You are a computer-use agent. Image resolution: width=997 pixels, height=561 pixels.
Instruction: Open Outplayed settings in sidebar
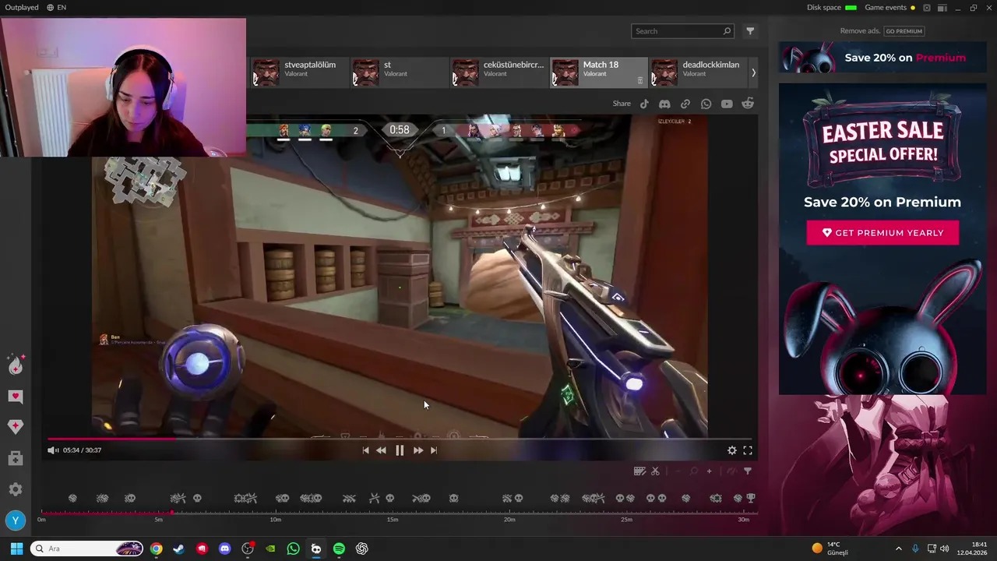tap(16, 489)
